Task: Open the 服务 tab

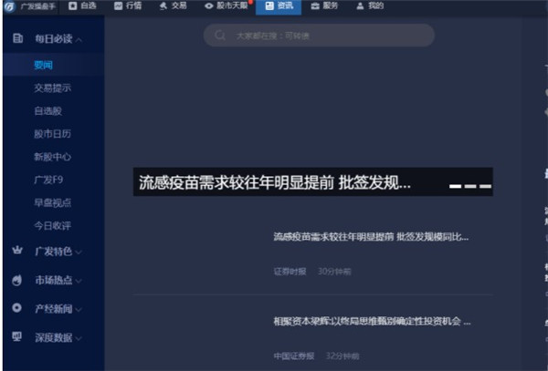Action: [324, 6]
